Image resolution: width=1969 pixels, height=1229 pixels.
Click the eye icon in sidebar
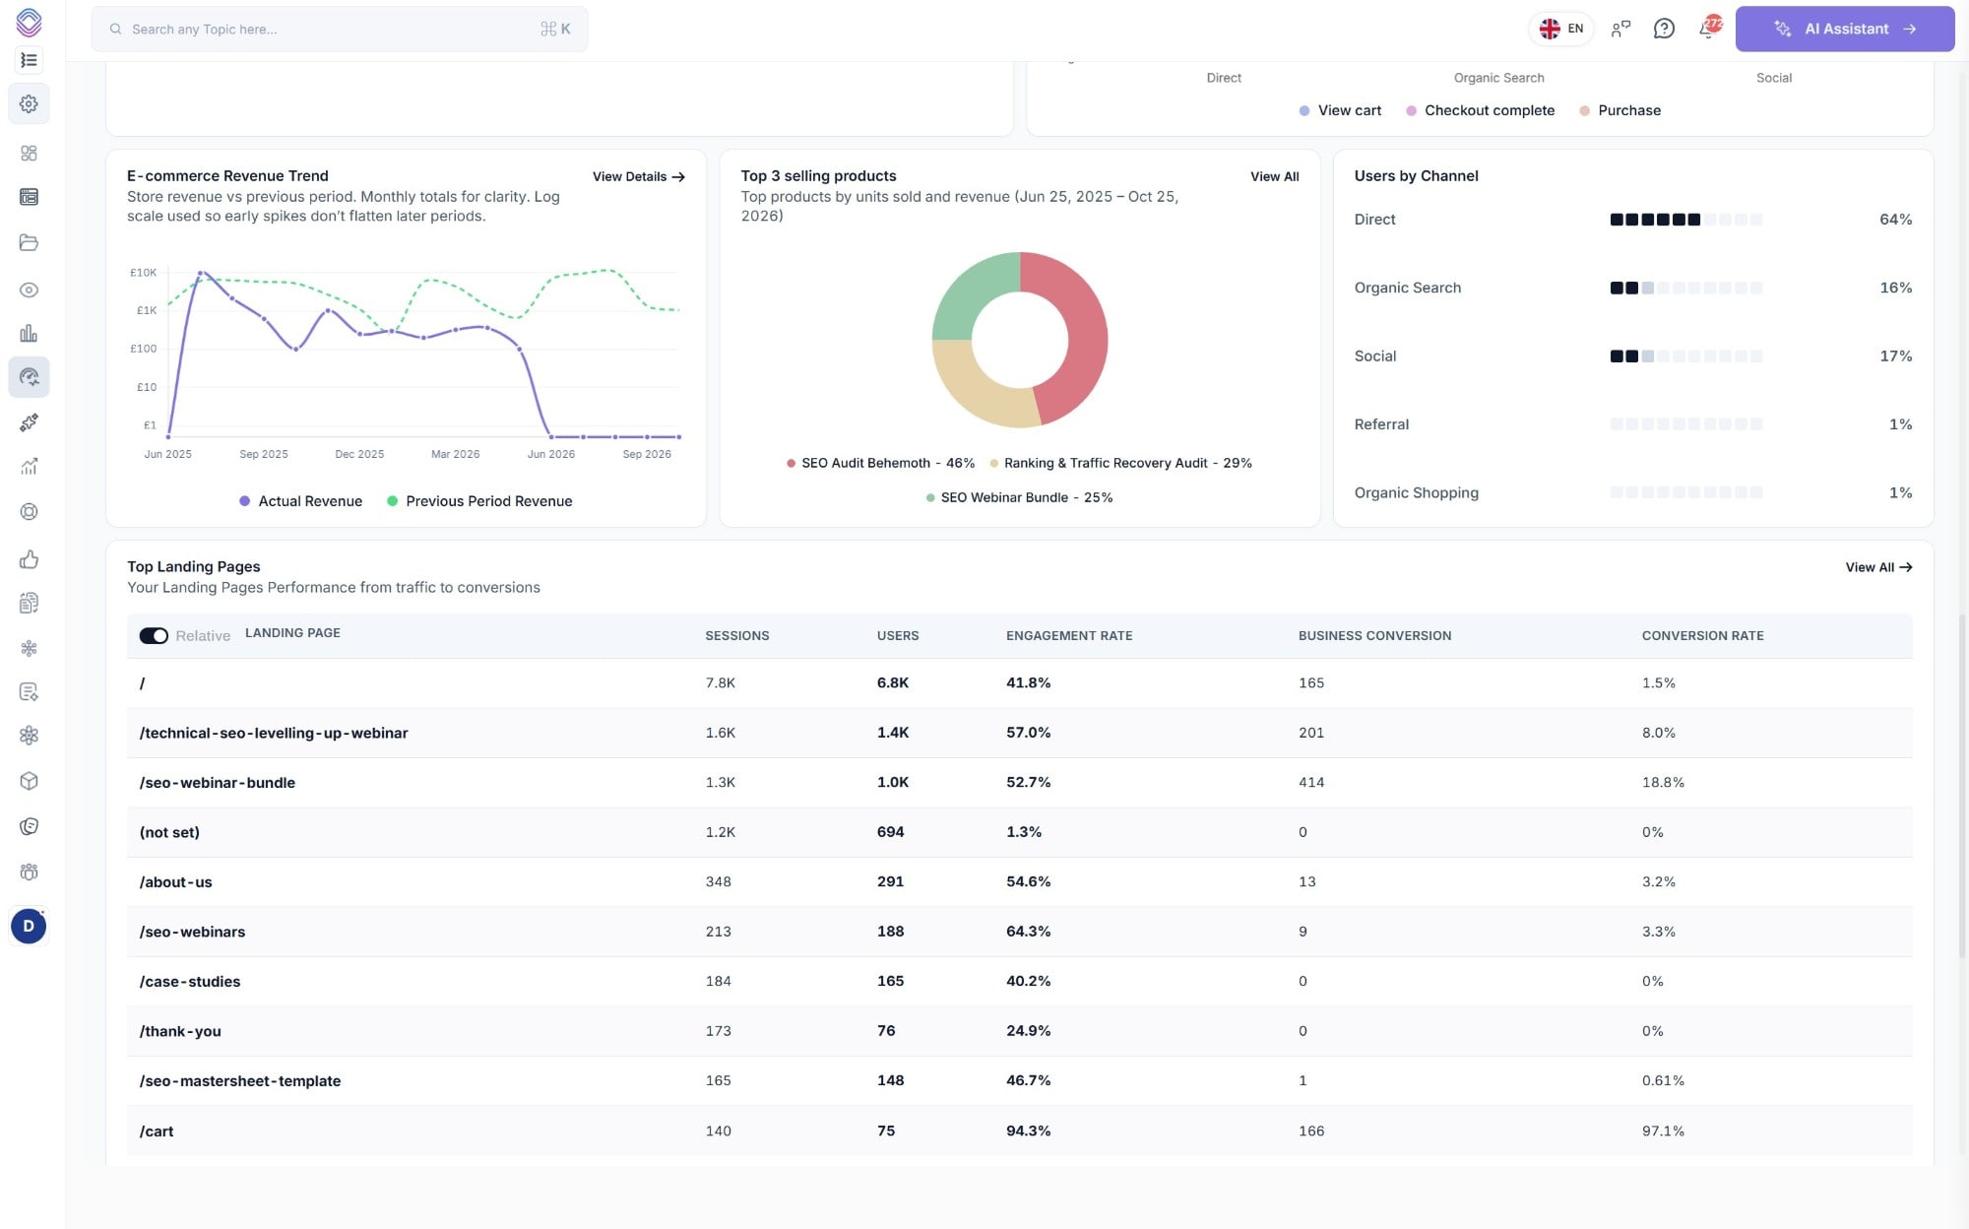point(29,290)
